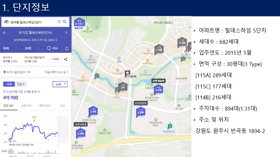Click the 원주시 월간 방문자 1위 badge
The width and height of the screenshot is (280, 157).
(17, 72)
